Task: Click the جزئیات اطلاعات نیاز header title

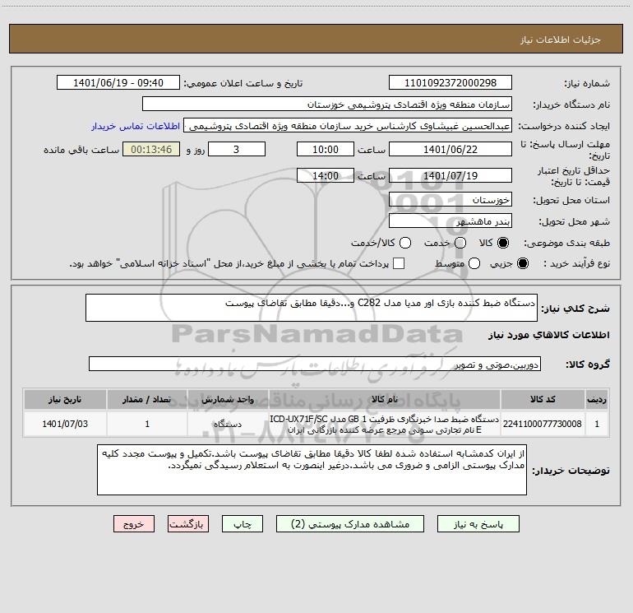Action: (x=561, y=39)
